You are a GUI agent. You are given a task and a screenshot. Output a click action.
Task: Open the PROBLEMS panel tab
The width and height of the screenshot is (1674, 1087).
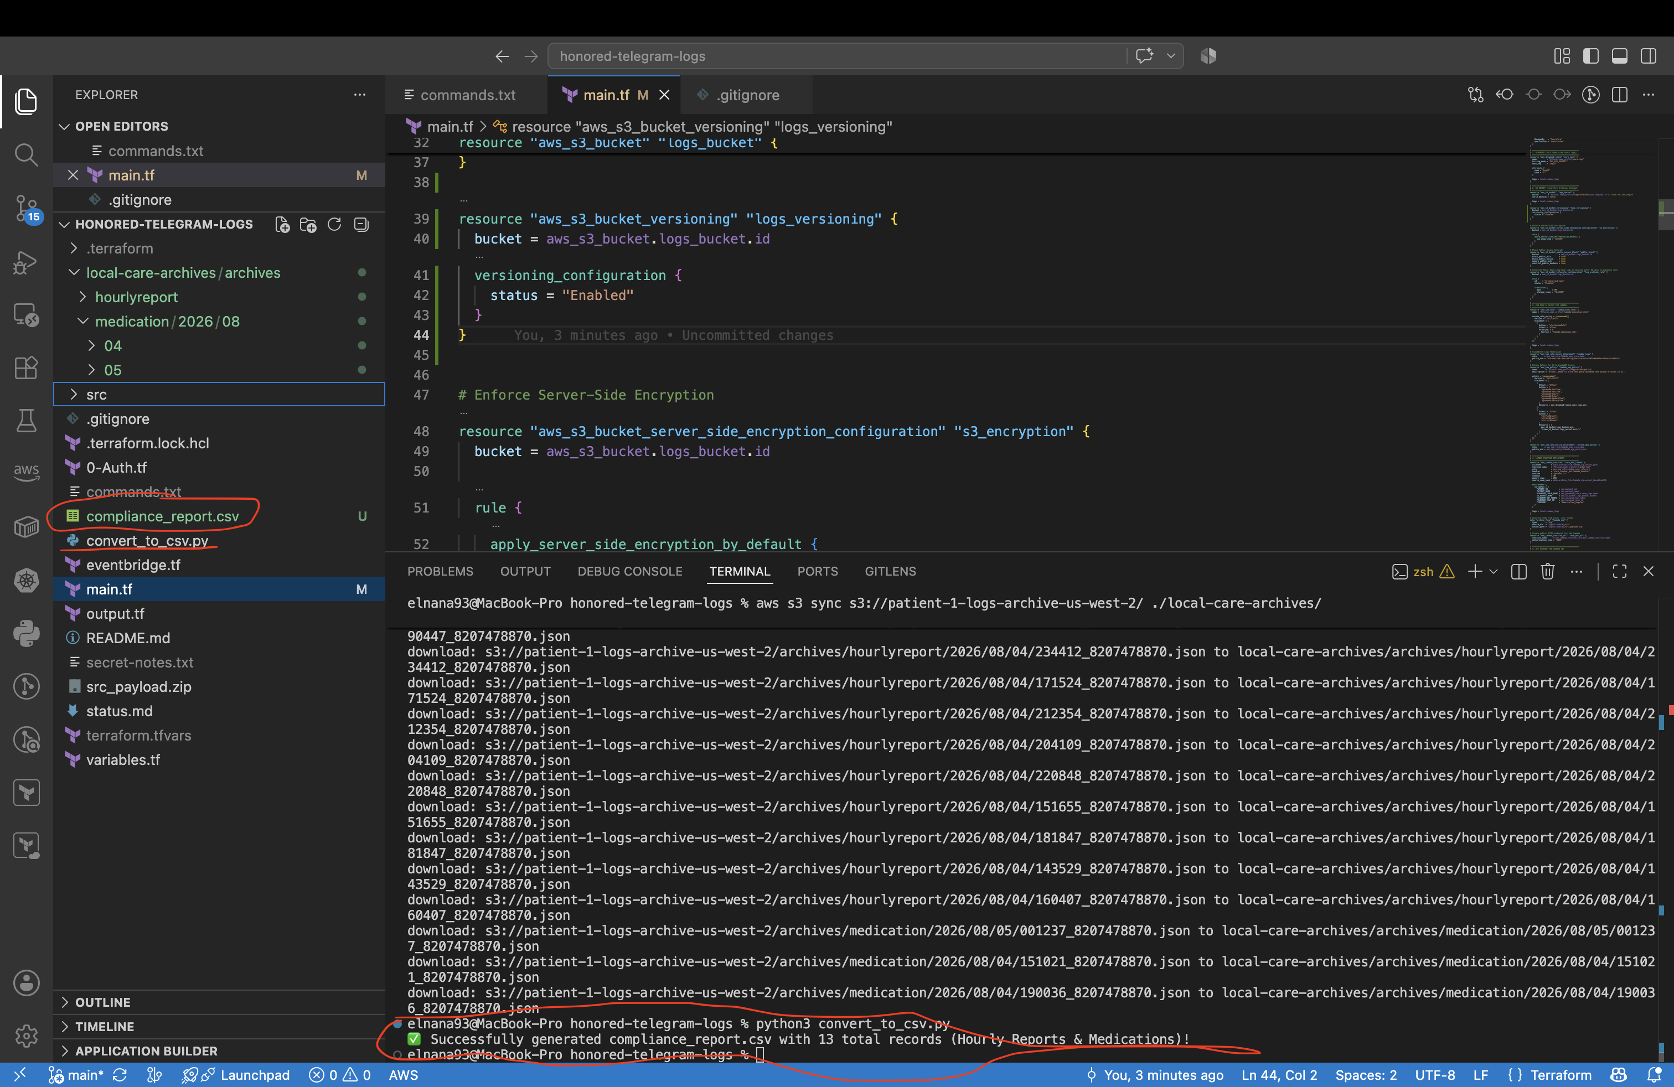coord(440,571)
